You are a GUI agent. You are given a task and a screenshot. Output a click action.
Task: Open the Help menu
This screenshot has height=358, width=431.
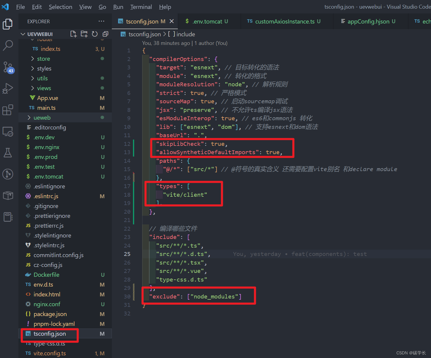(165, 7)
